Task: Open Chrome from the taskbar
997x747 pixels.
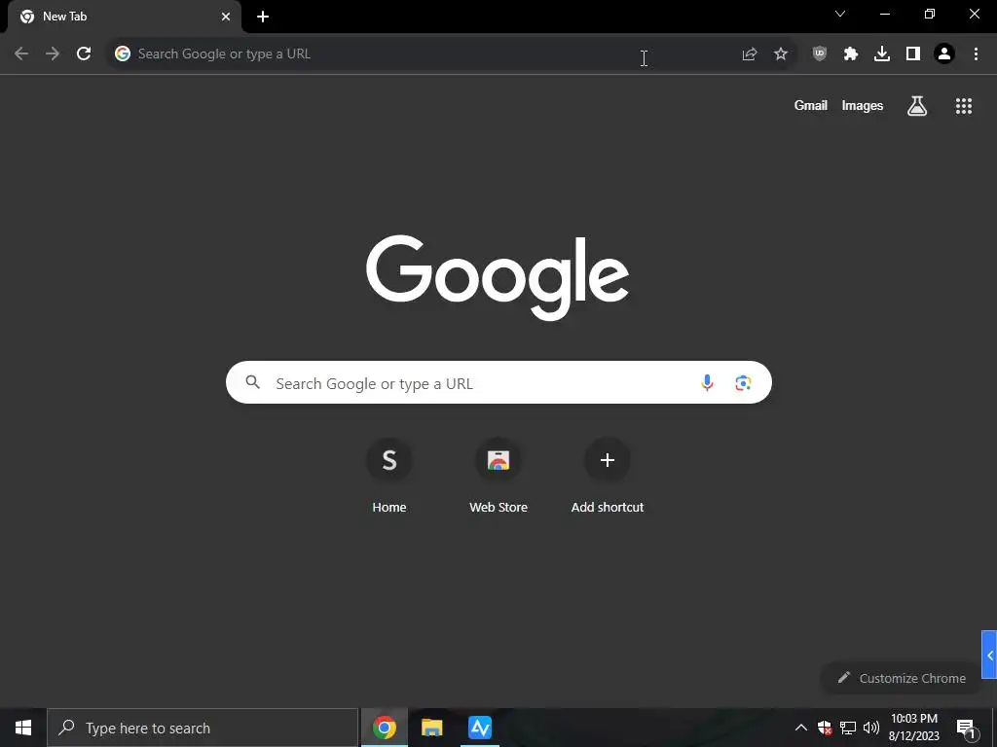Action: 384,728
